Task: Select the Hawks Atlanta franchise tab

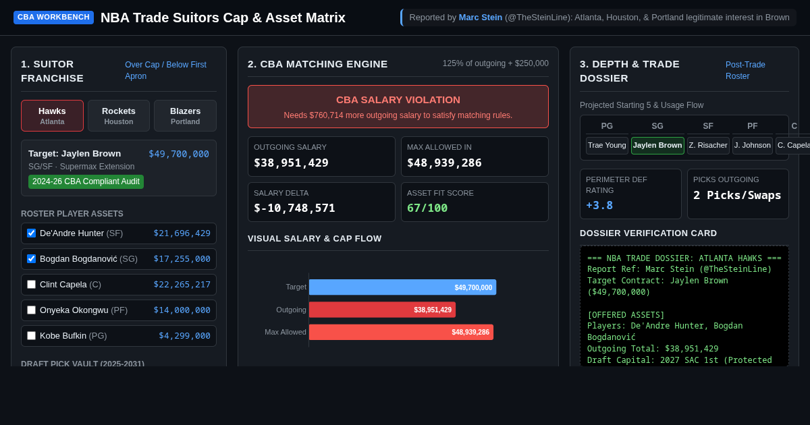Action: 52,116
